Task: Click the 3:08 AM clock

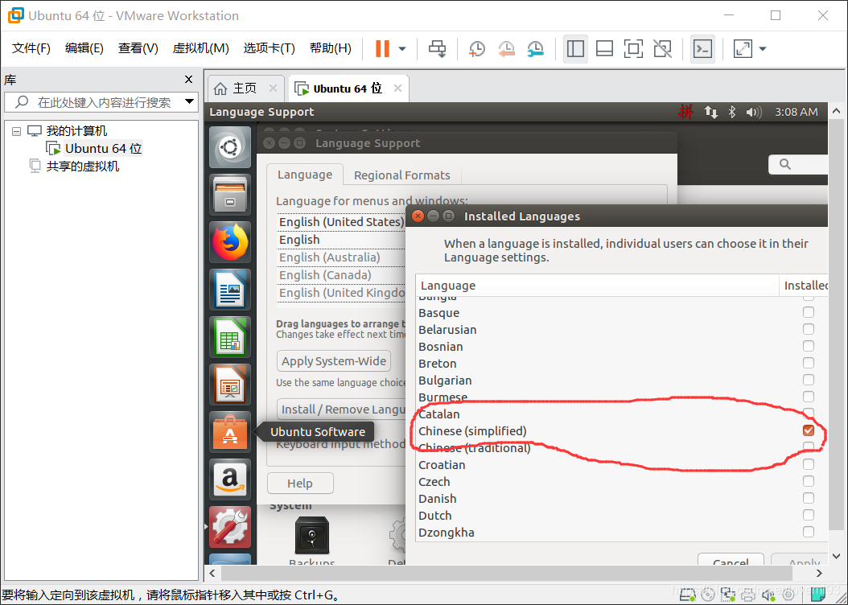Action: tap(796, 112)
